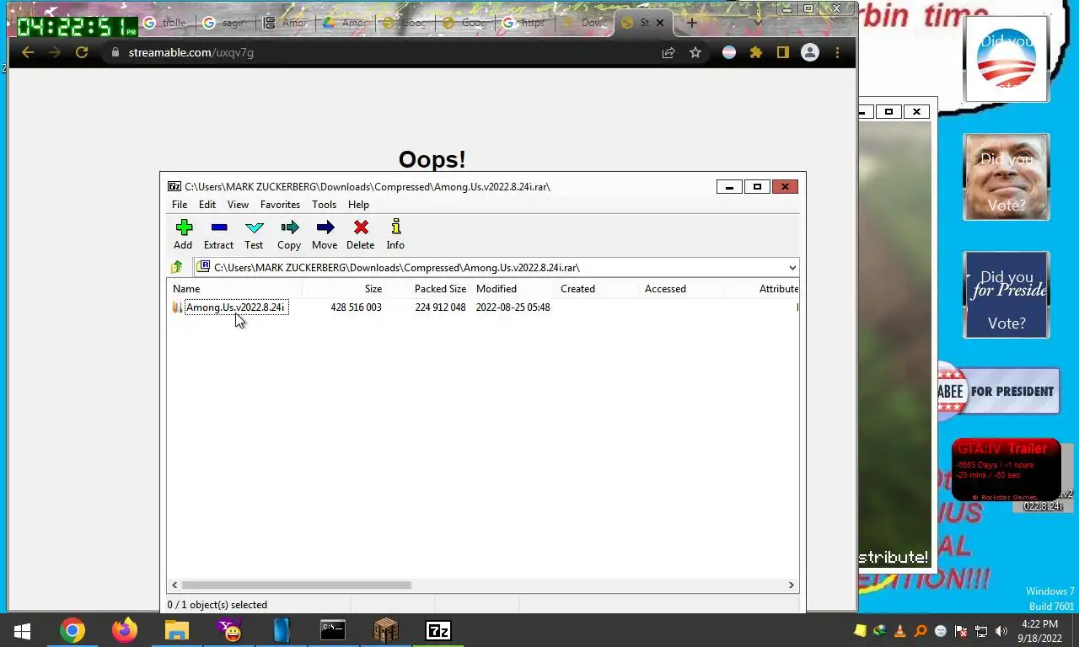
Task: Open the Info properties tool
Action: 395,234
